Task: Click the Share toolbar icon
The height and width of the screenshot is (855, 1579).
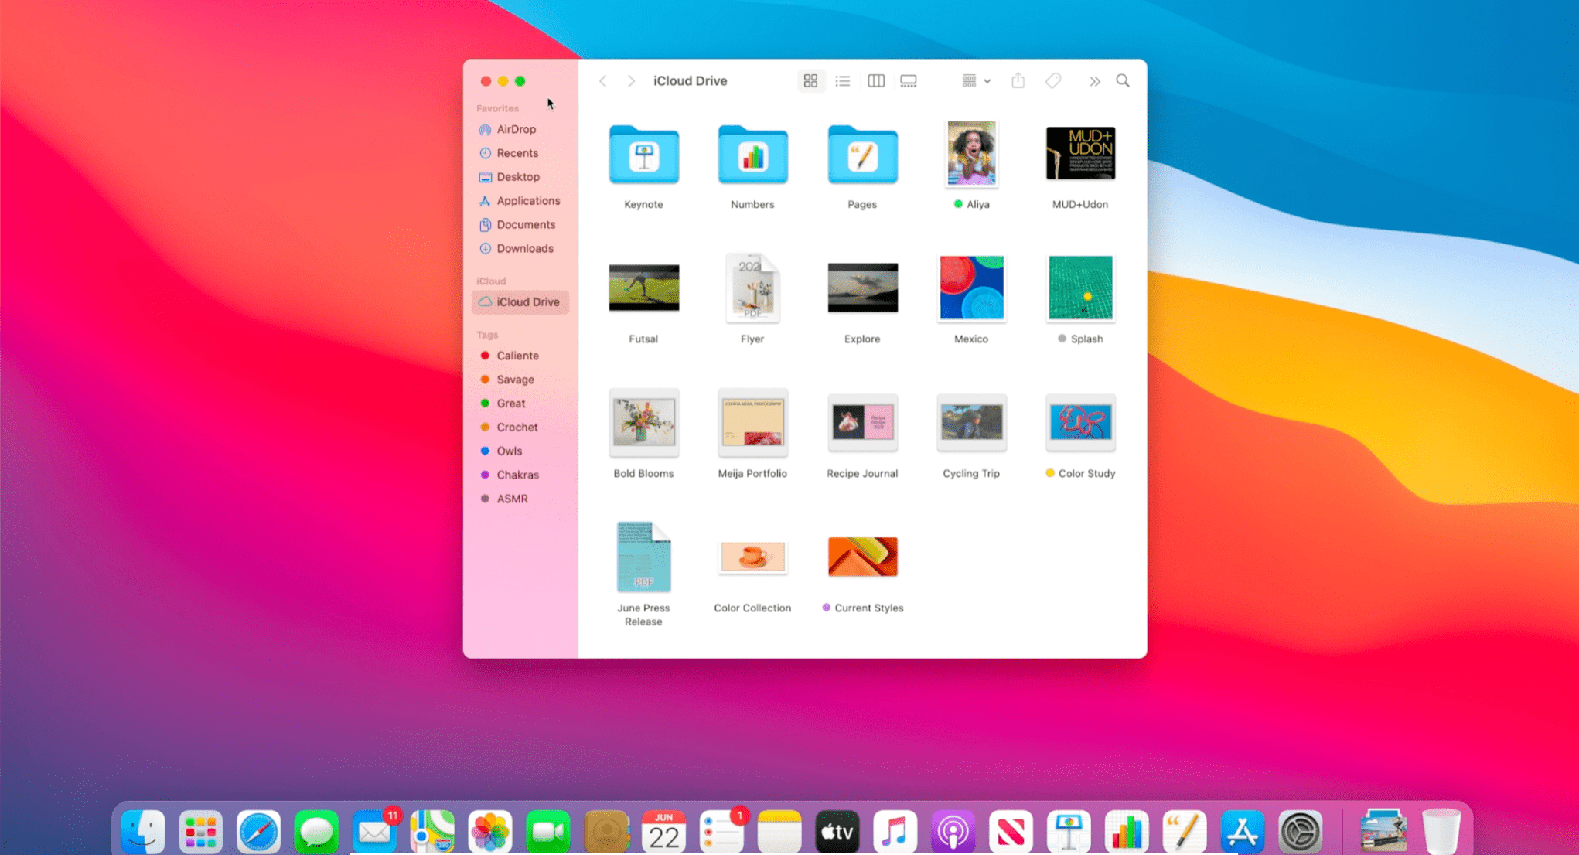Action: 1018,80
